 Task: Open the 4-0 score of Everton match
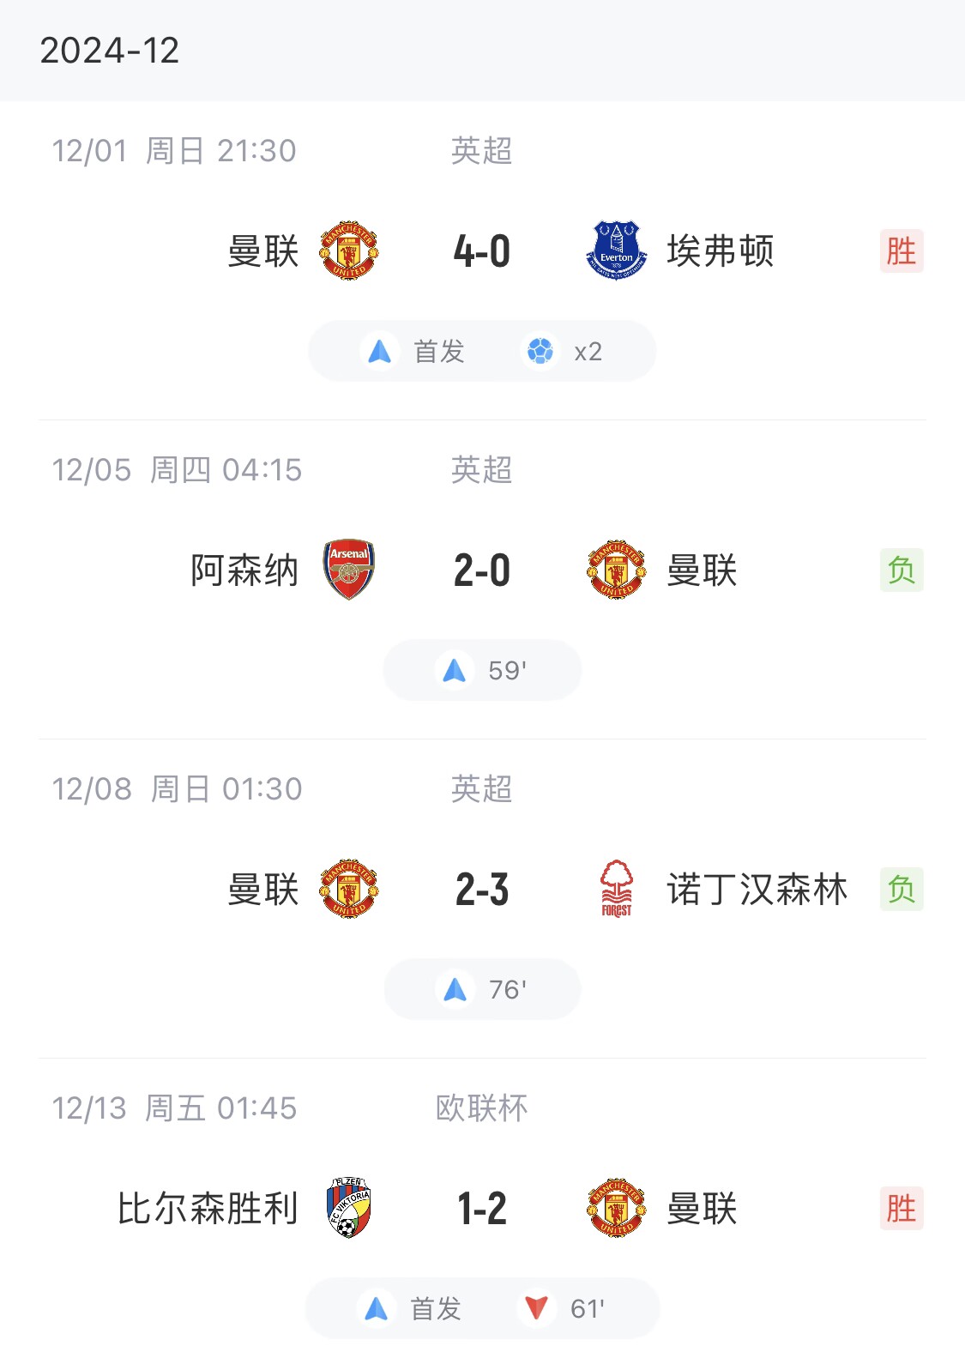pyautogui.click(x=482, y=251)
